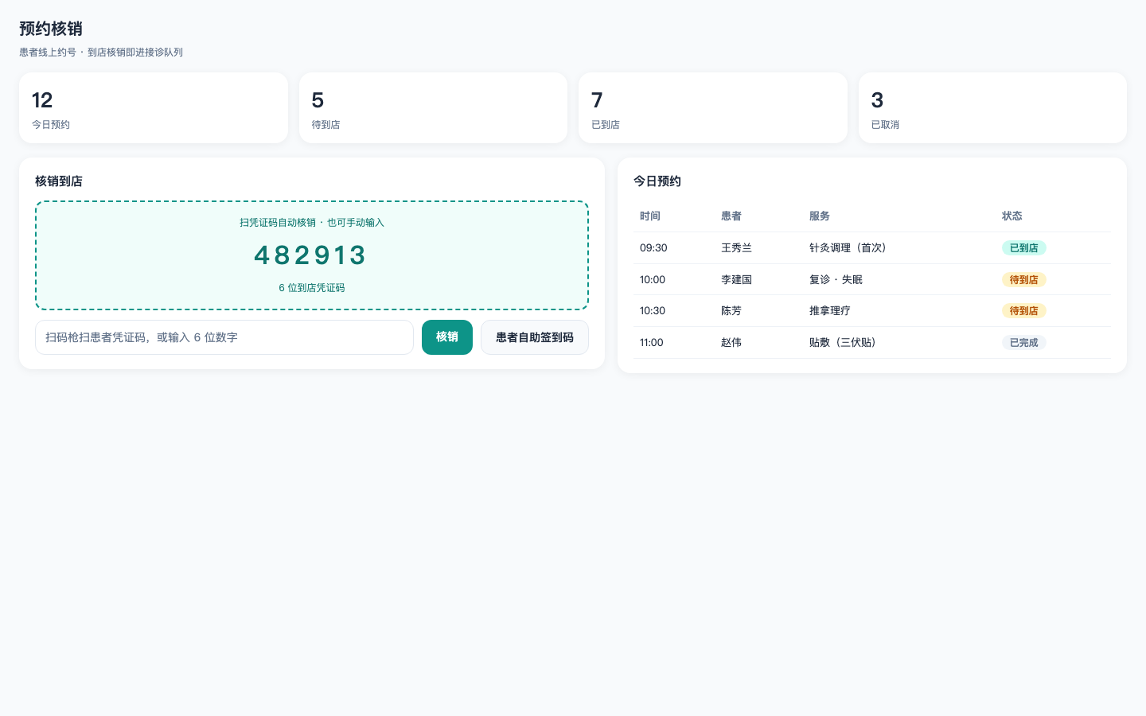
Task: Click service 推拿理疗
Action: (830, 311)
